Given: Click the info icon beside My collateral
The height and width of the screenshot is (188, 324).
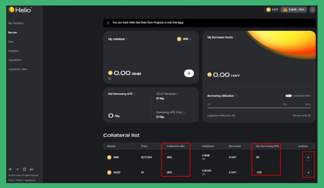Looking at the screenshot, I should 126,39.
